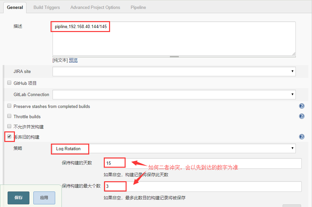Click the 应用 apply button

pos(44,198)
